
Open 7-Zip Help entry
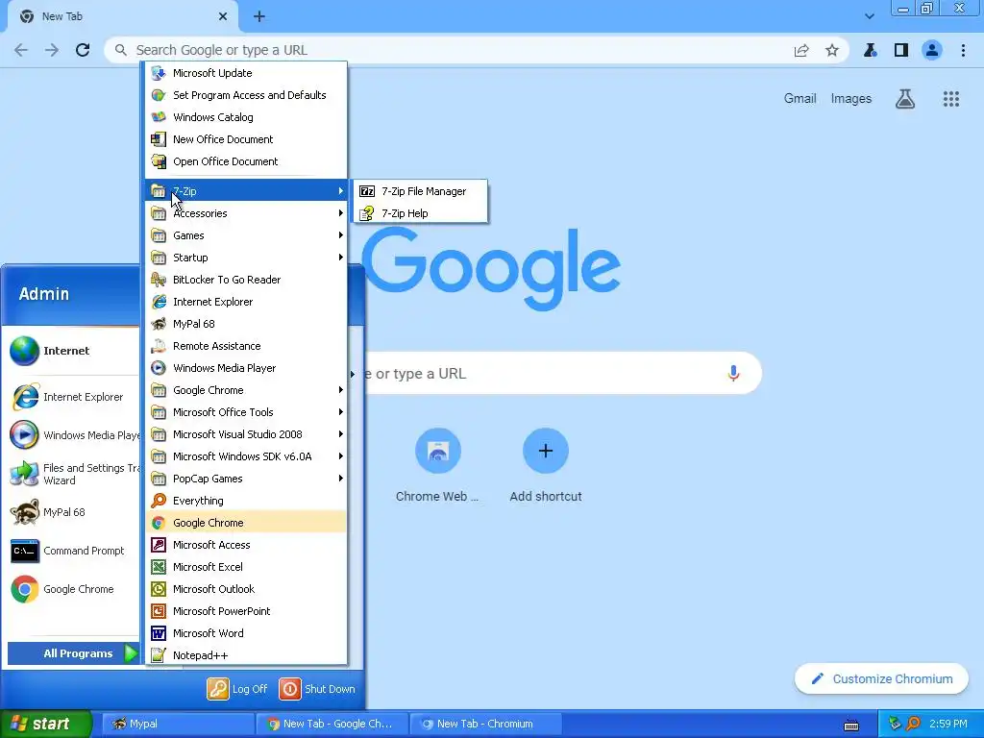point(421,213)
